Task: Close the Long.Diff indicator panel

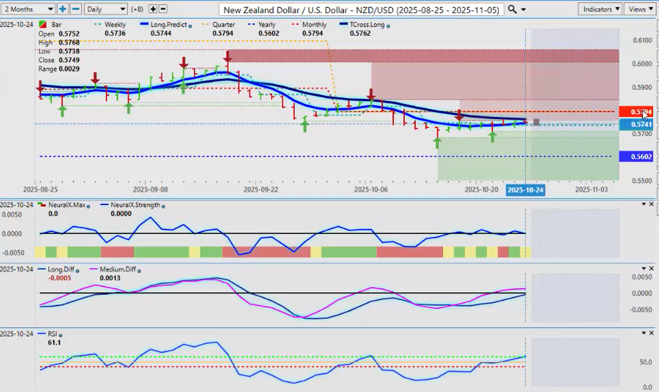Action: [x=652, y=269]
